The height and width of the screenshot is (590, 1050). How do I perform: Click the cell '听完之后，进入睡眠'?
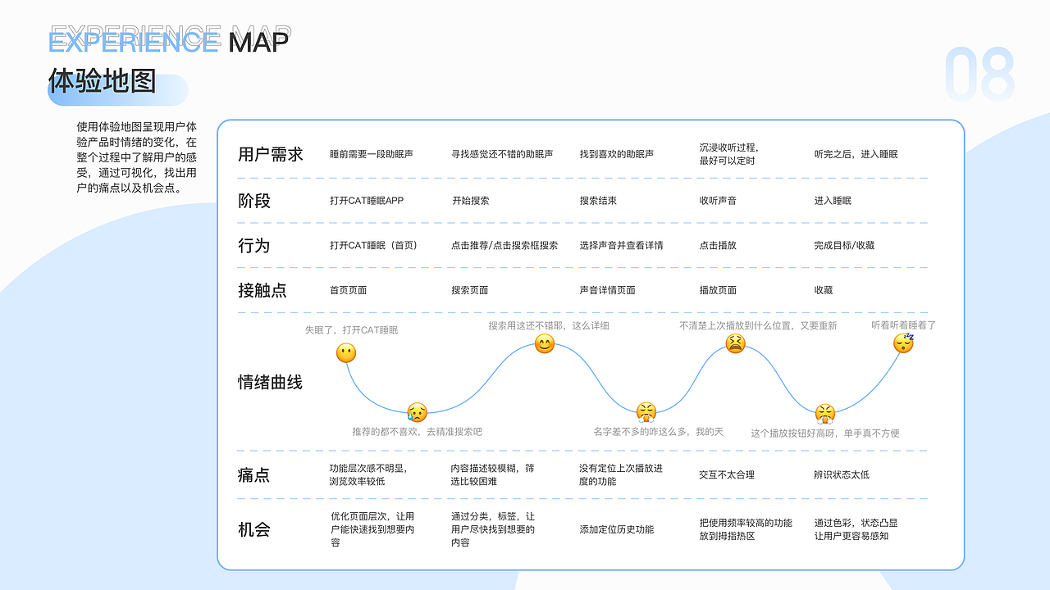pos(856,154)
